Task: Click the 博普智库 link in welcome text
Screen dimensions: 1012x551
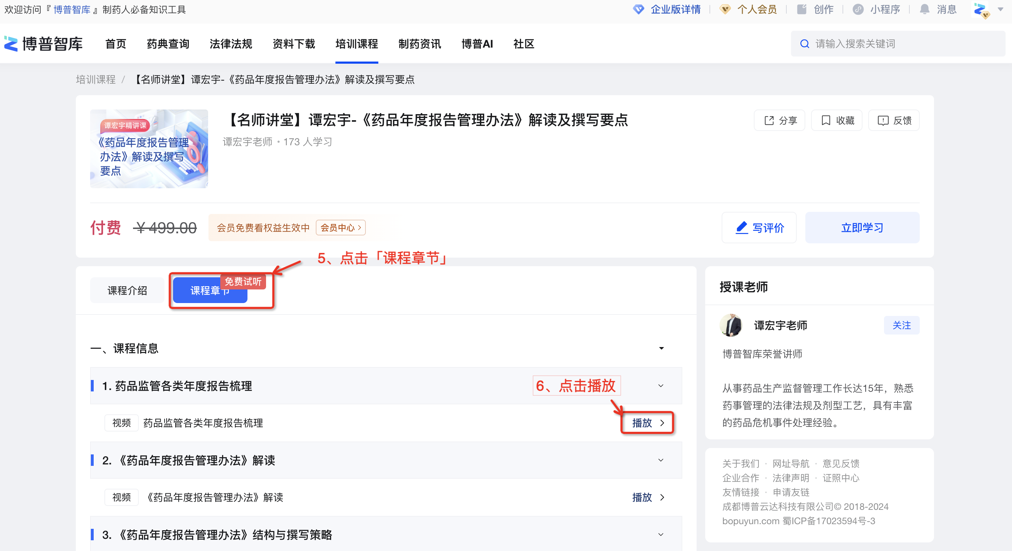Action: pos(72,9)
